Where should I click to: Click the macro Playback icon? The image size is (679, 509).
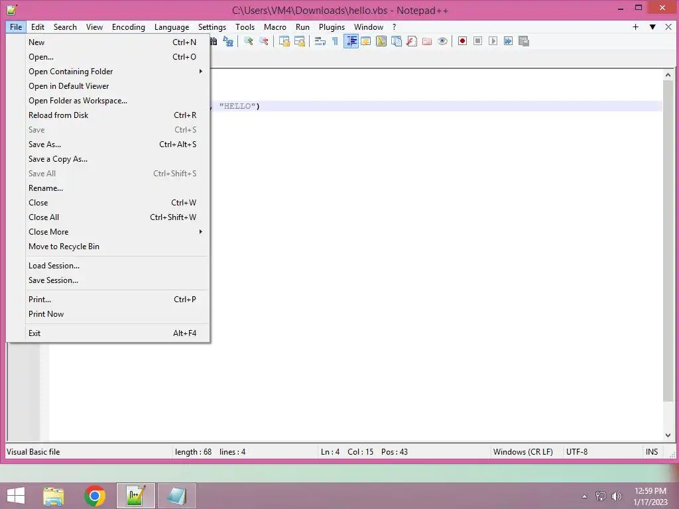[493, 41]
